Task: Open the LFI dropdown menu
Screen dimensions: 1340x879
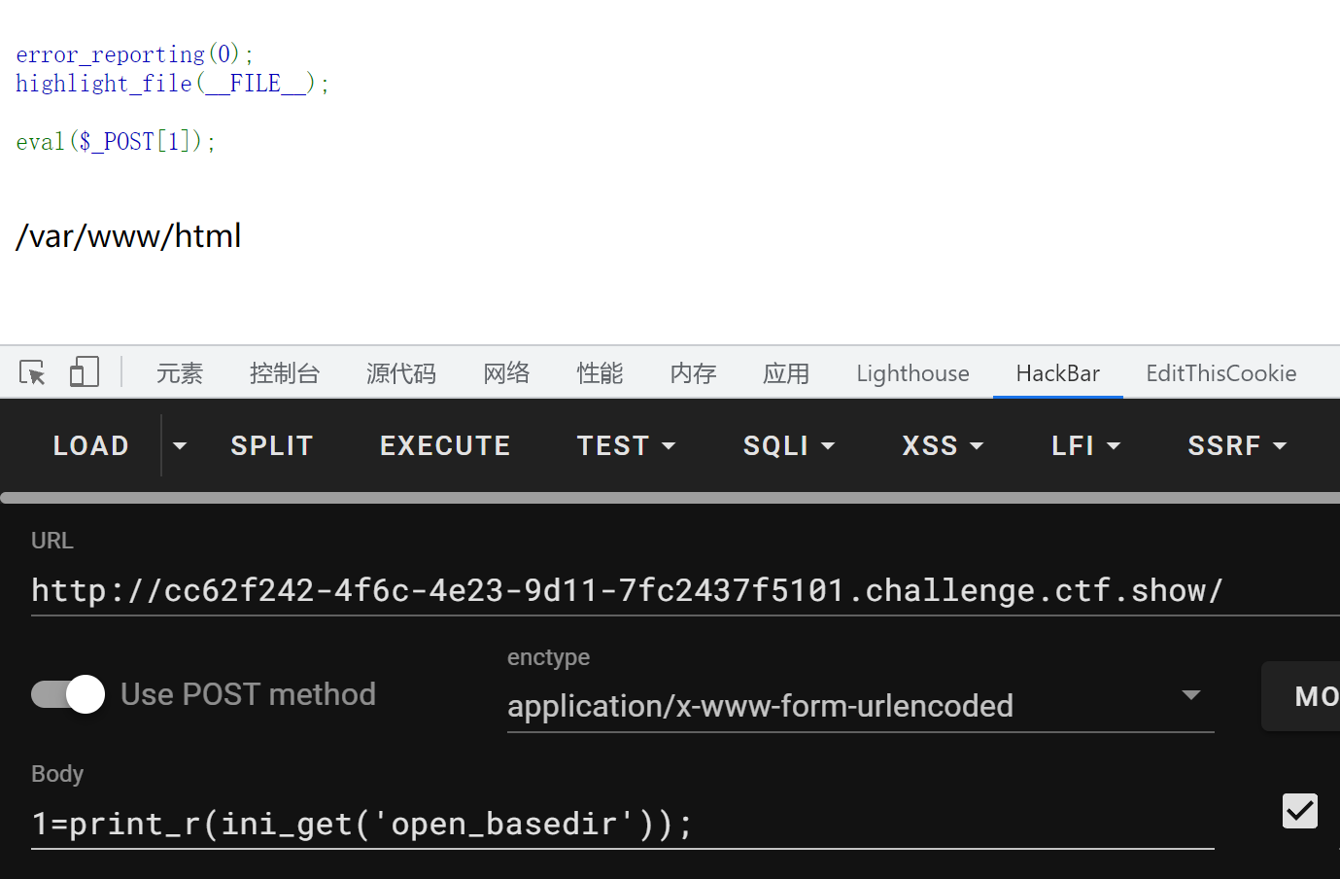Action: (1085, 445)
